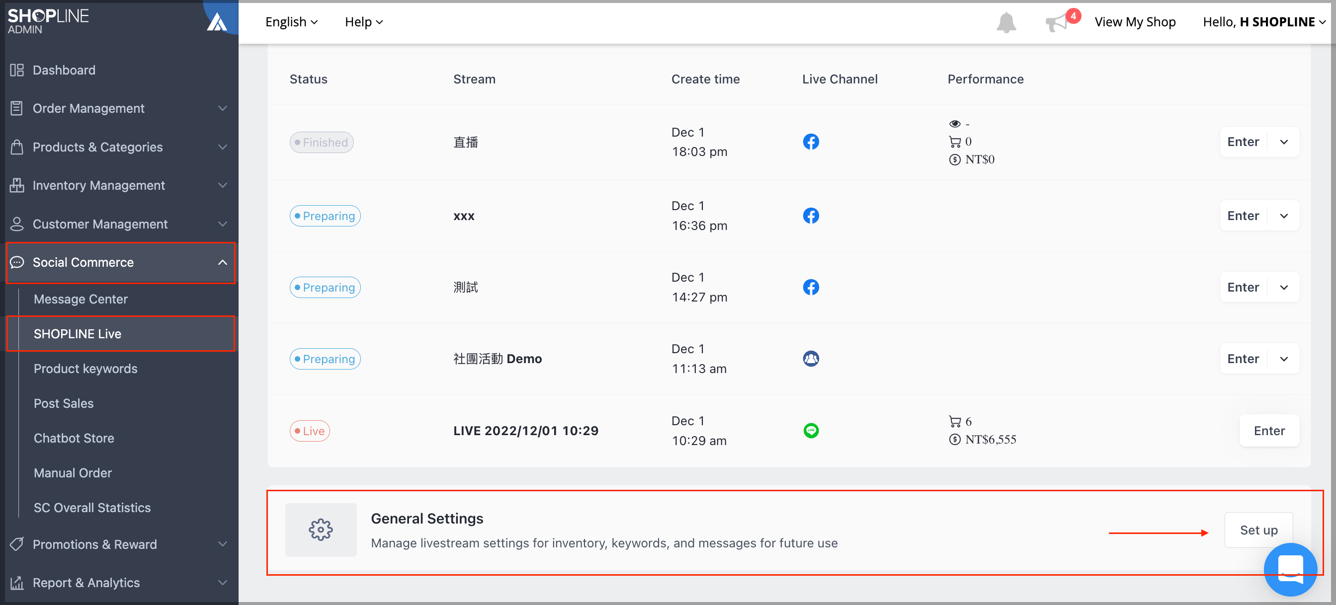Click Preparing badge for xxx stream
1336x605 pixels.
coord(325,216)
